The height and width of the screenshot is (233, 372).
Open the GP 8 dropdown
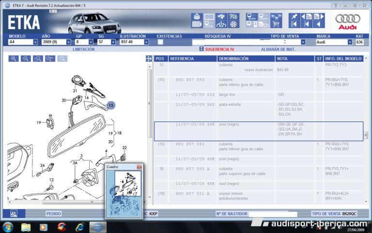(x=91, y=42)
